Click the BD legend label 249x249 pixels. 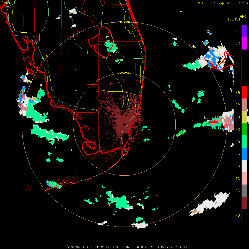coord(237,117)
